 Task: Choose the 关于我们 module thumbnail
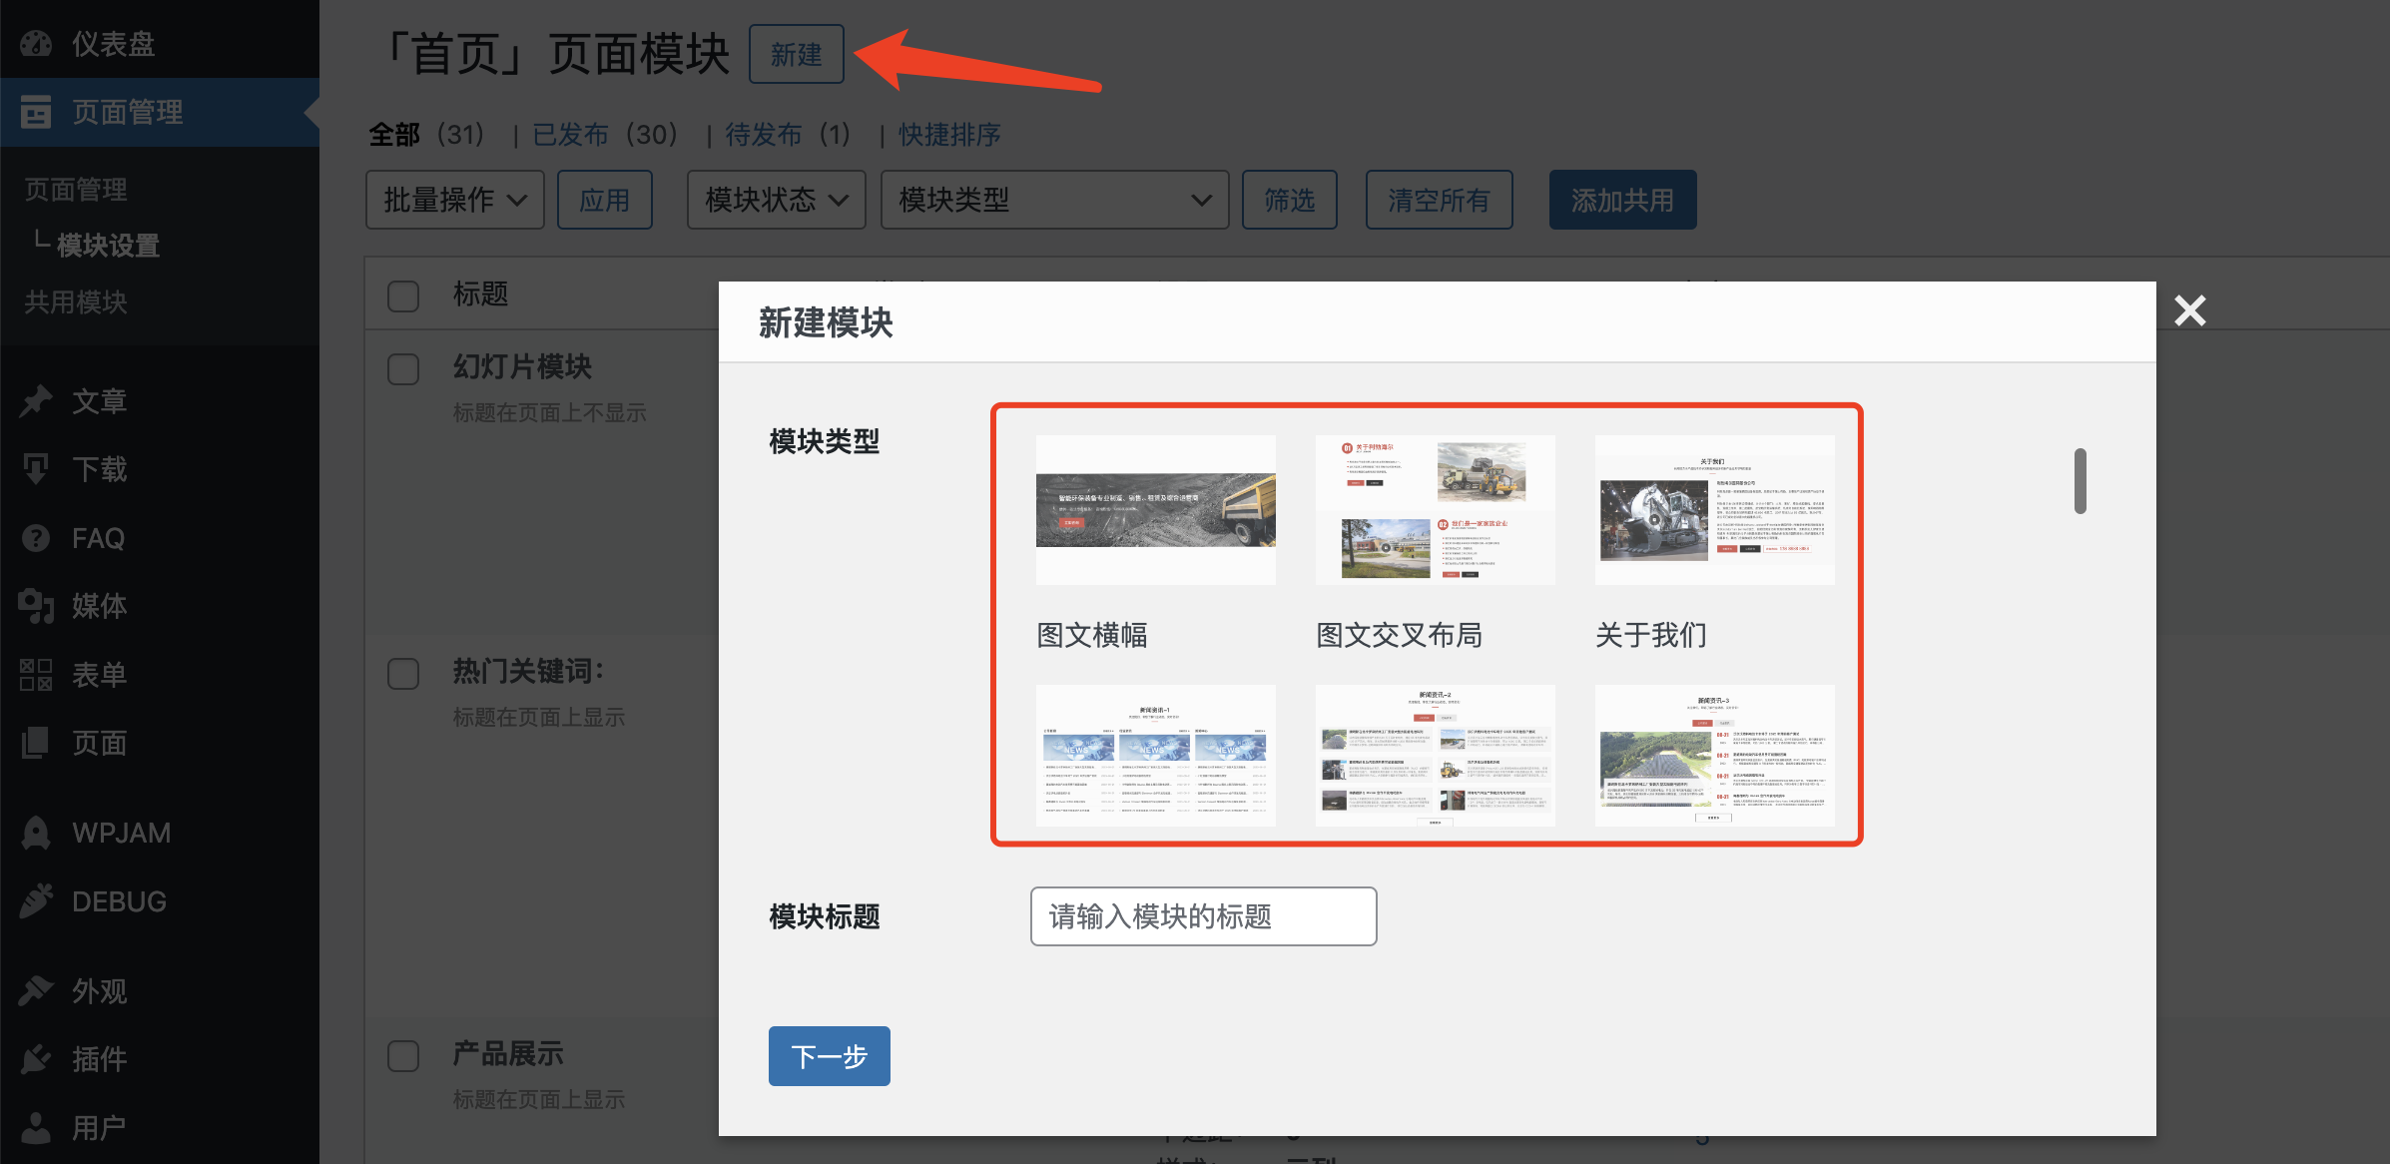(1715, 510)
